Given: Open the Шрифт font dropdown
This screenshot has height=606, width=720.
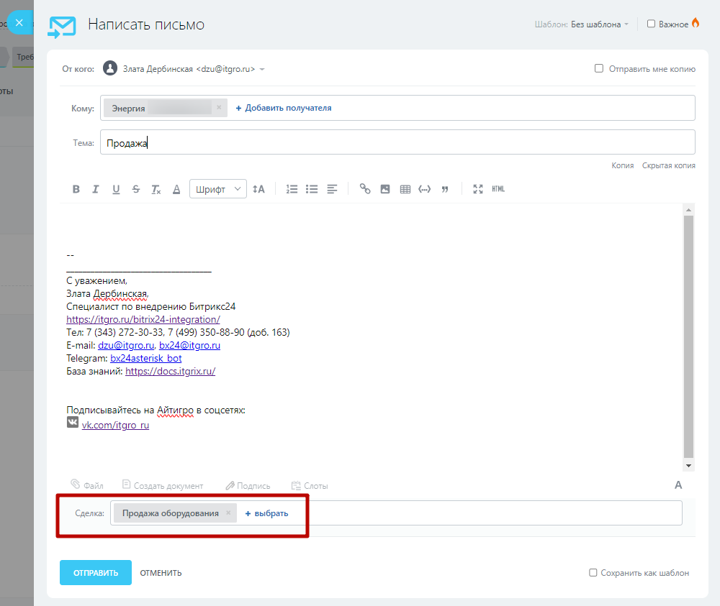Looking at the screenshot, I should tap(218, 189).
